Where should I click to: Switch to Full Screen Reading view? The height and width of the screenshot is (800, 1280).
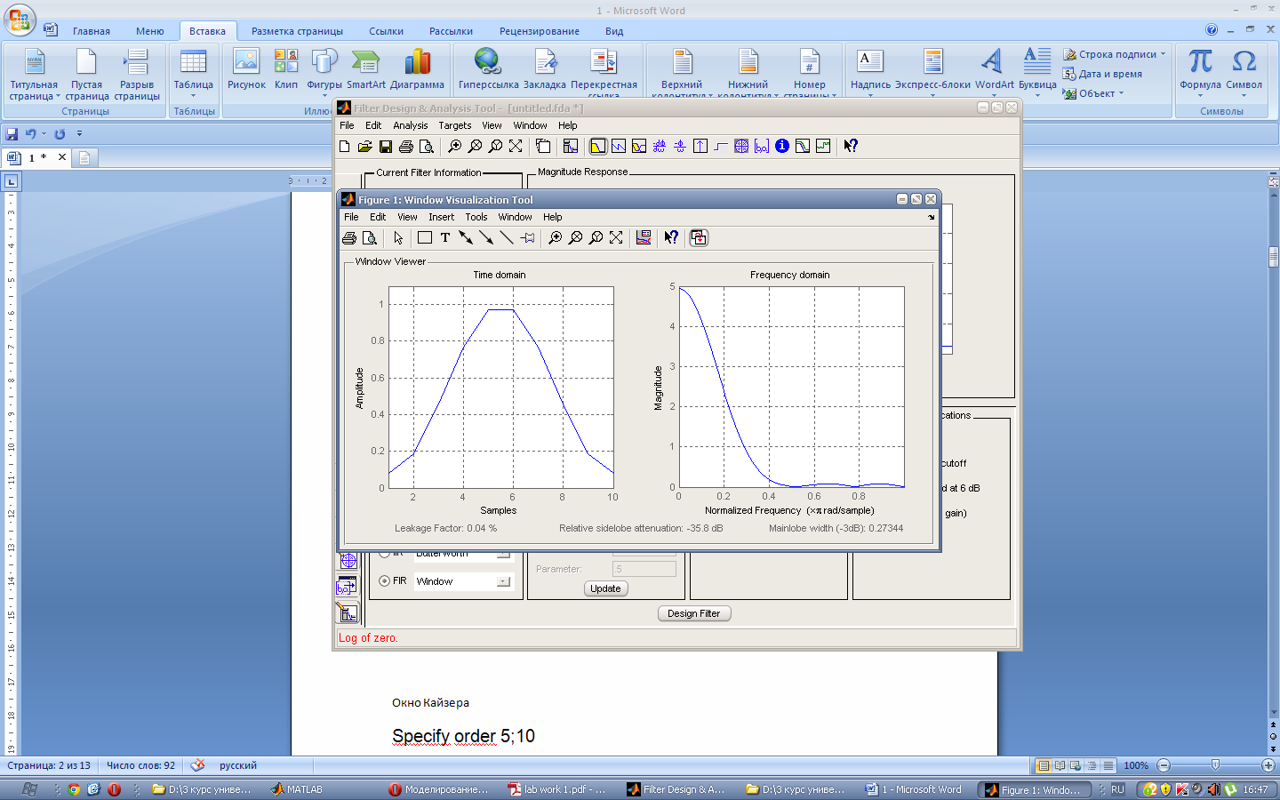(1060, 765)
